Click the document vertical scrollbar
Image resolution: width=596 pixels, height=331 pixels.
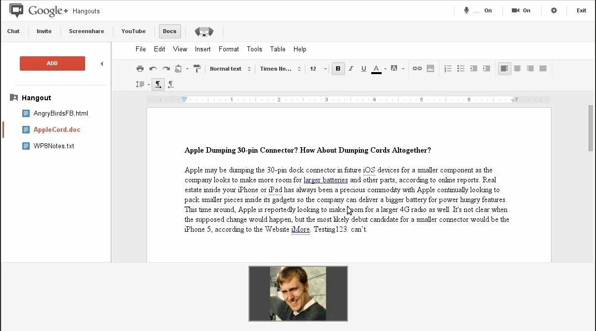591,128
